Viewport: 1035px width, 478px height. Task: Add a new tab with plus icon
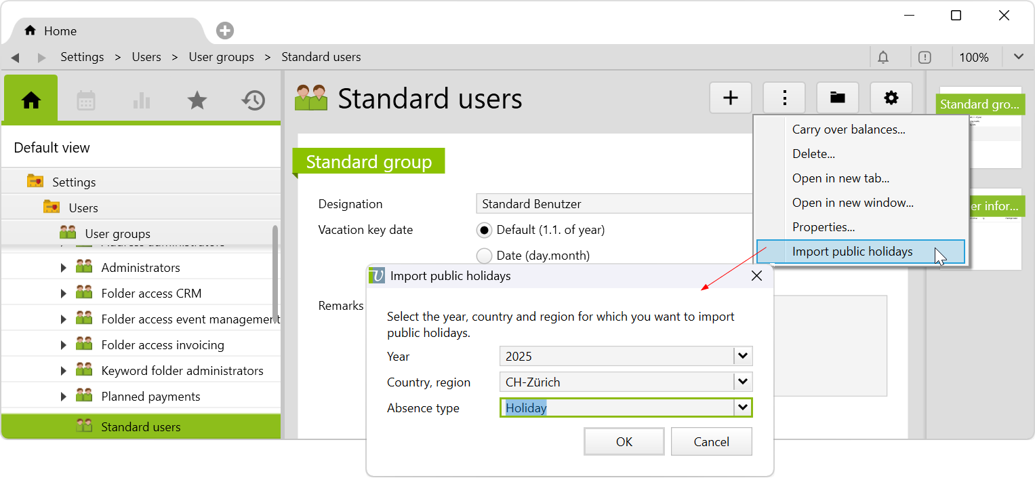[225, 31]
